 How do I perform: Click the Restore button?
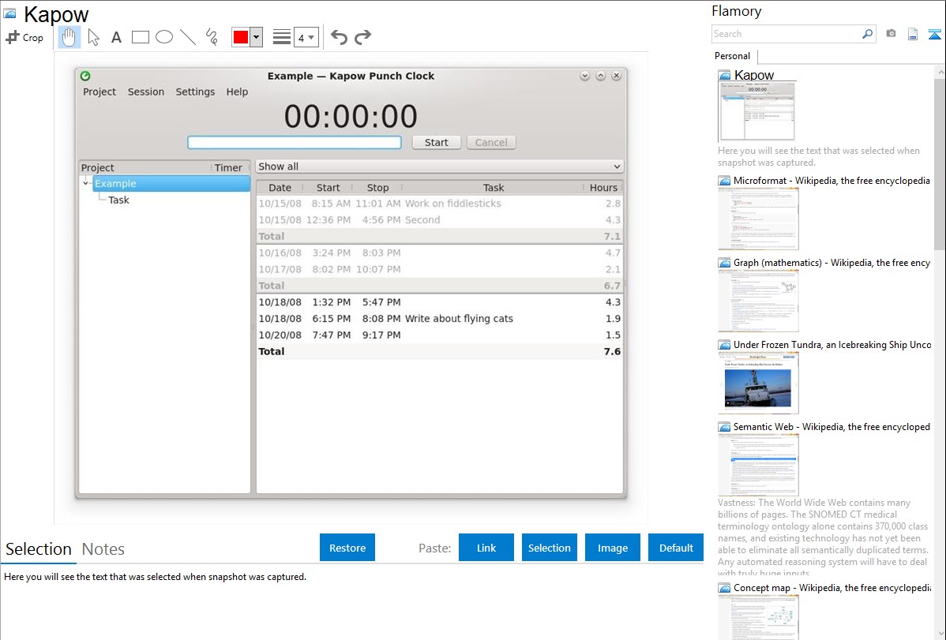click(347, 548)
